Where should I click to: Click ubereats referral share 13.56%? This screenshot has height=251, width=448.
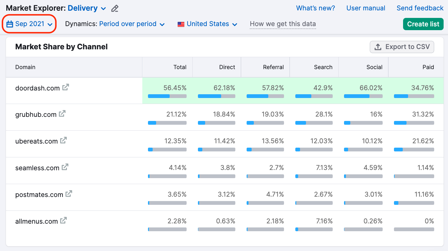273,141
